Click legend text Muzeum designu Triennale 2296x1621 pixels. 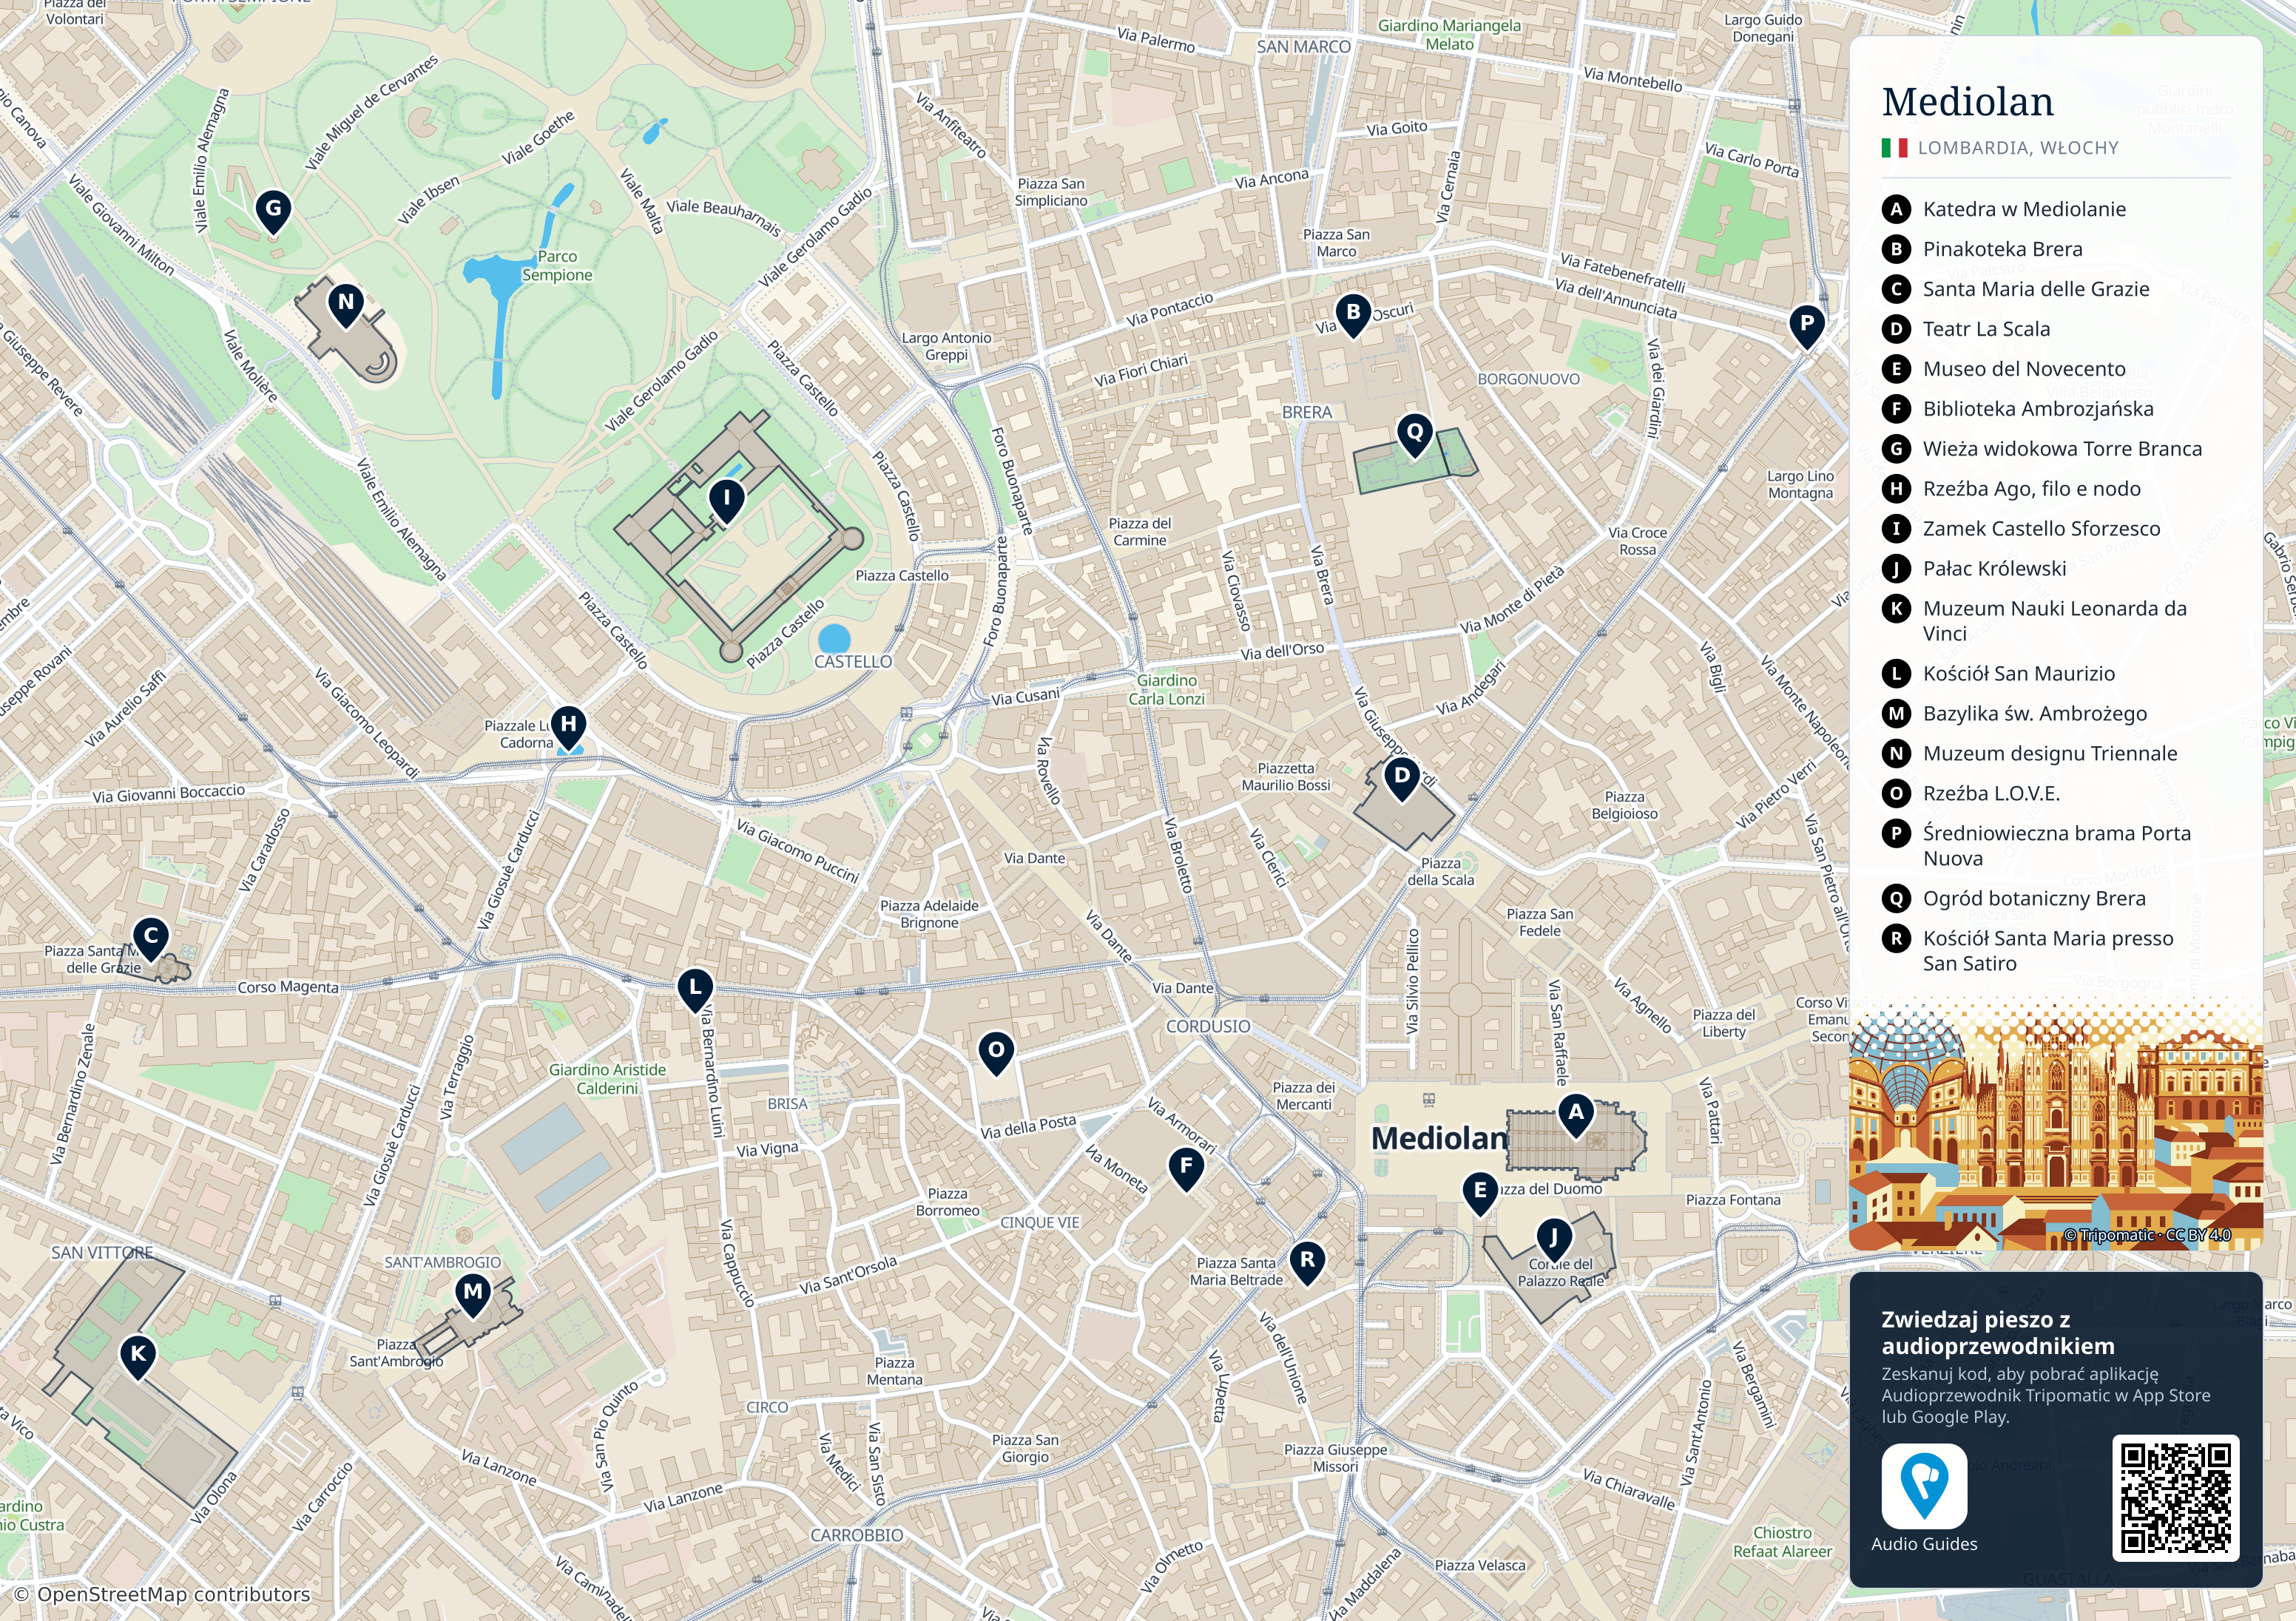click(2050, 754)
